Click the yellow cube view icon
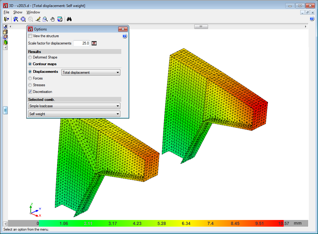318x234 pixels. [5, 32]
